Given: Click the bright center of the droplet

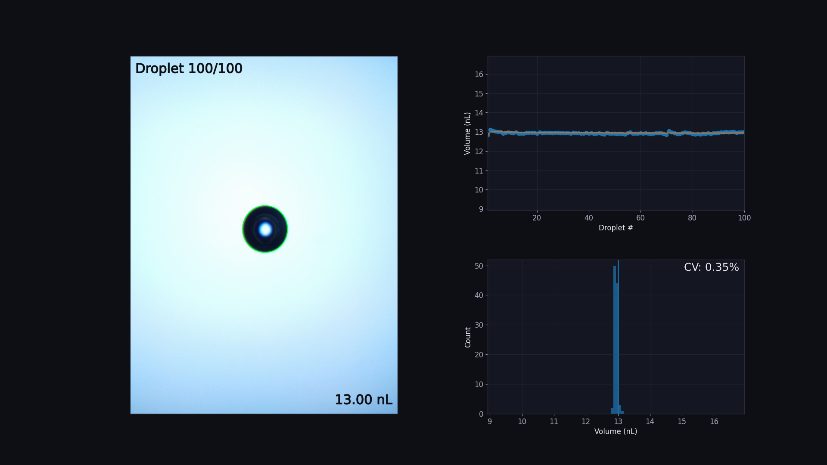Looking at the screenshot, I should [x=264, y=229].
